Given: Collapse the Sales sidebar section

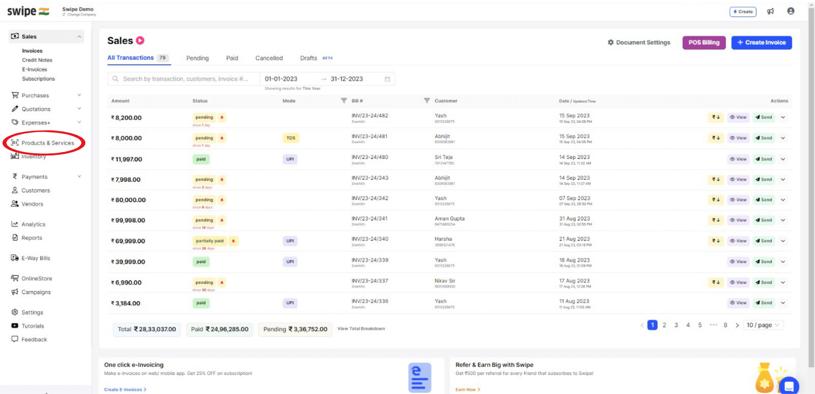Looking at the screenshot, I should [x=79, y=37].
